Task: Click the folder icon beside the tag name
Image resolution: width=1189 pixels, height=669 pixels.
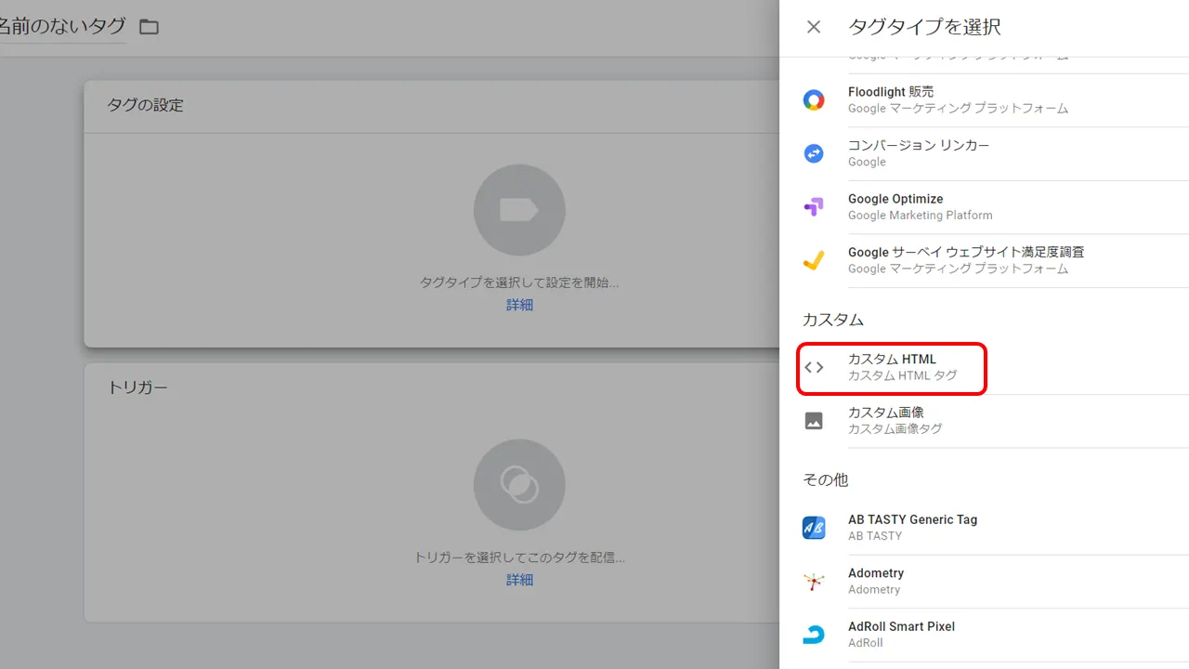Action: pos(149,27)
